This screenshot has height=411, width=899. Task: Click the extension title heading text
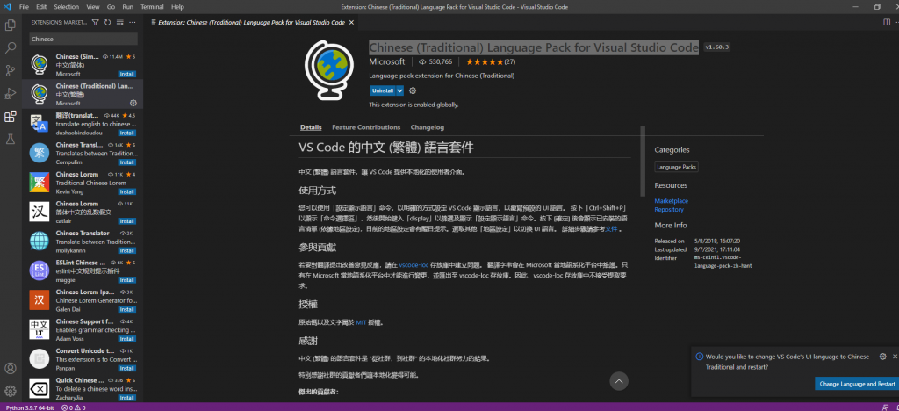pyautogui.click(x=534, y=47)
